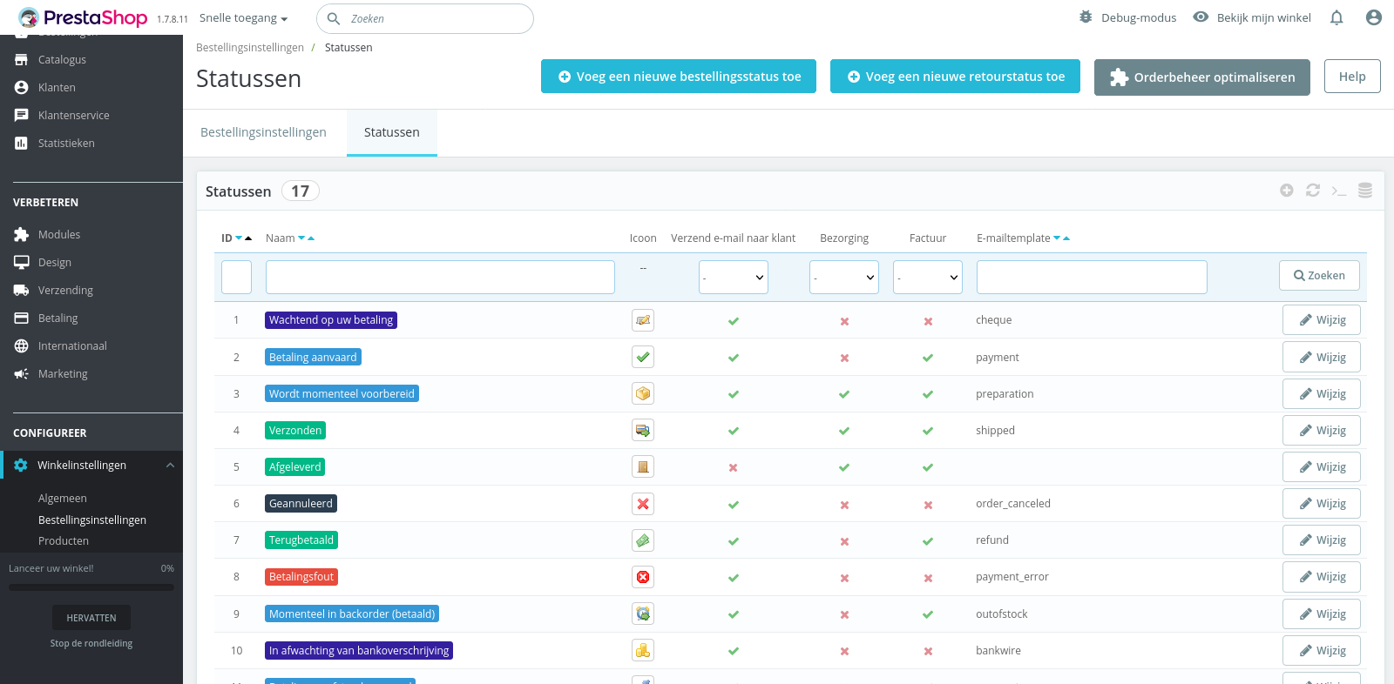Sort ID column ascending
The image size is (1394, 684).
point(248,238)
